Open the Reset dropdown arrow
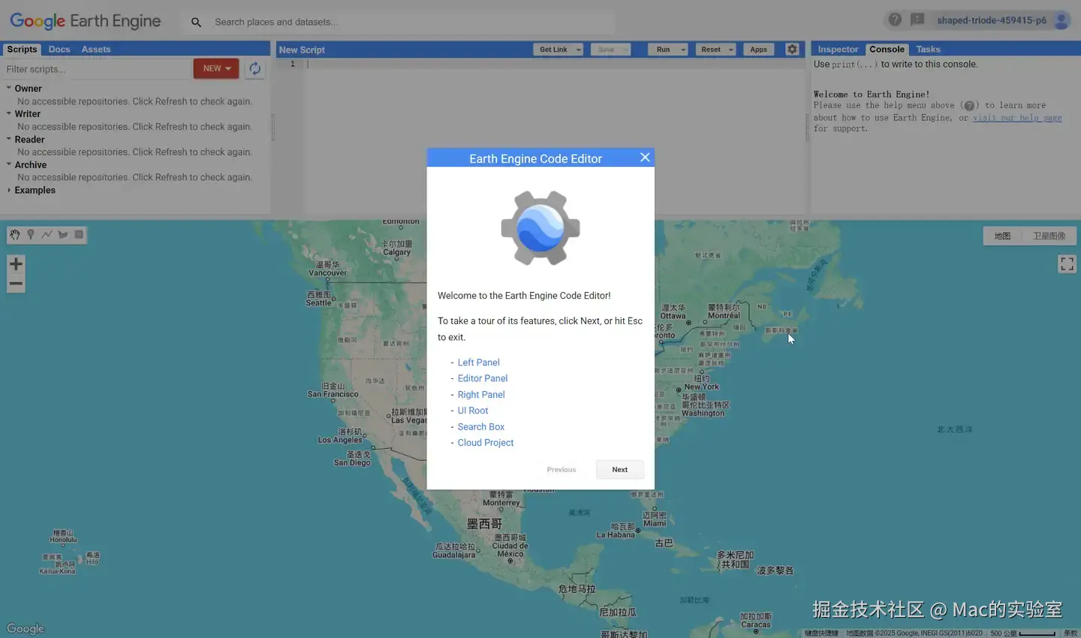 click(730, 50)
